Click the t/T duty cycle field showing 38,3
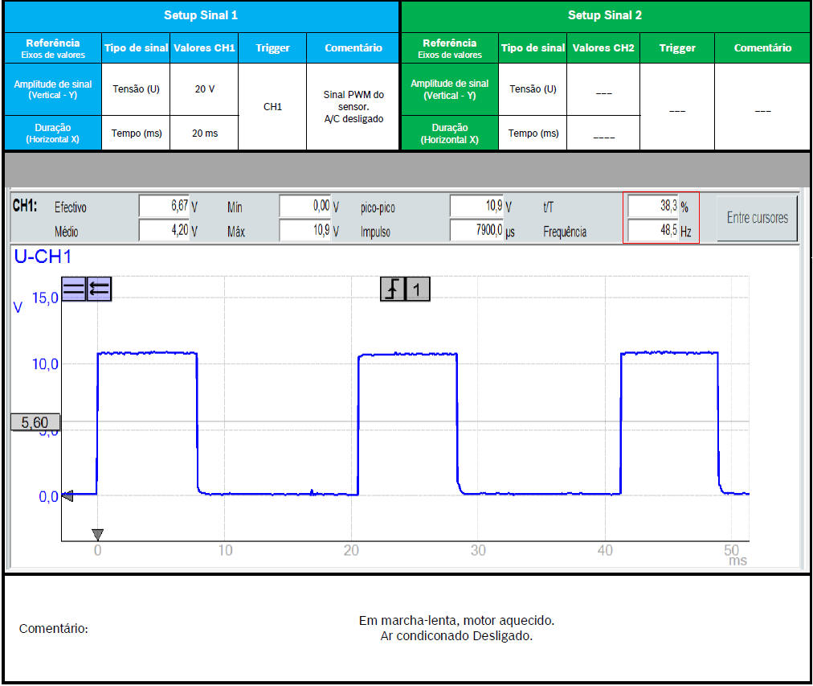The image size is (813, 686). click(x=652, y=206)
